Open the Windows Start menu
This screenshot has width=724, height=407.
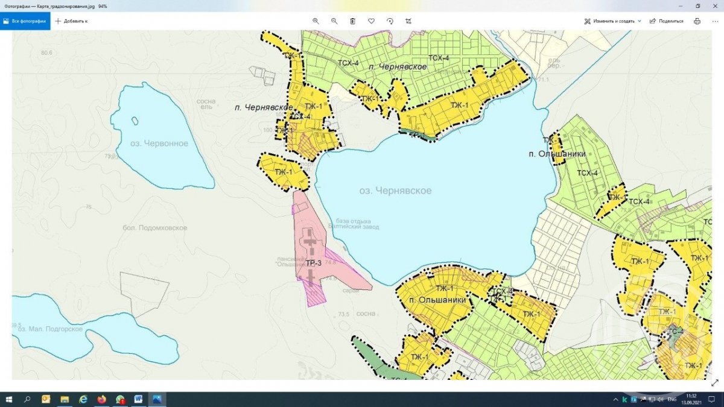[x=9, y=399]
